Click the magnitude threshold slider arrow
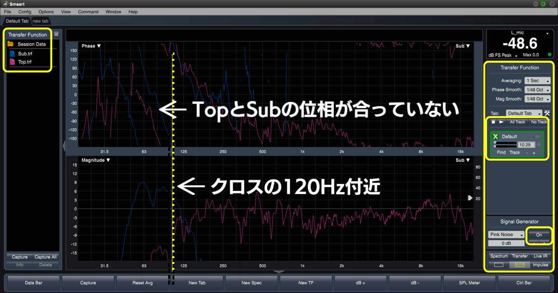558x293 pixels. coord(470,198)
